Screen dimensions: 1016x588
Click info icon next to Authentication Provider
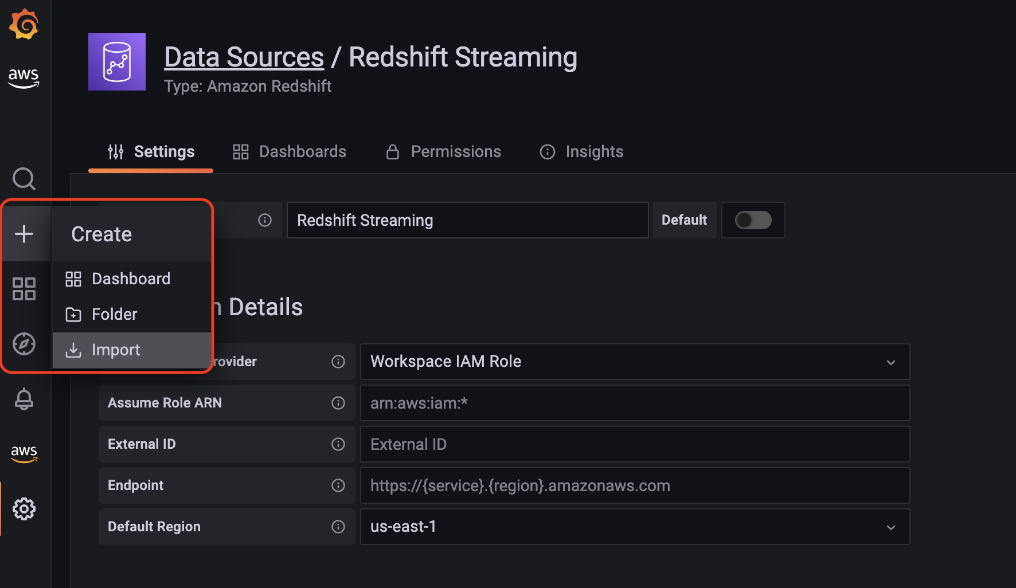tap(338, 362)
